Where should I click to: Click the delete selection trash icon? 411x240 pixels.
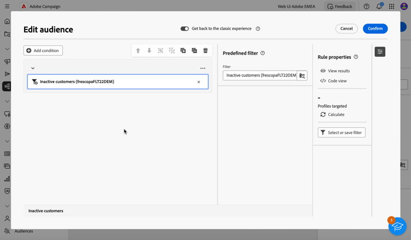(206, 51)
